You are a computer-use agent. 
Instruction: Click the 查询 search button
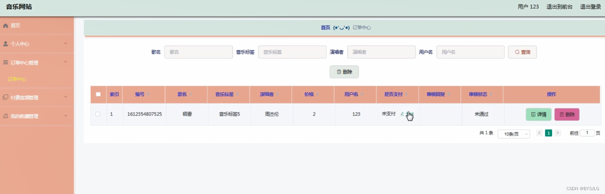pos(523,52)
